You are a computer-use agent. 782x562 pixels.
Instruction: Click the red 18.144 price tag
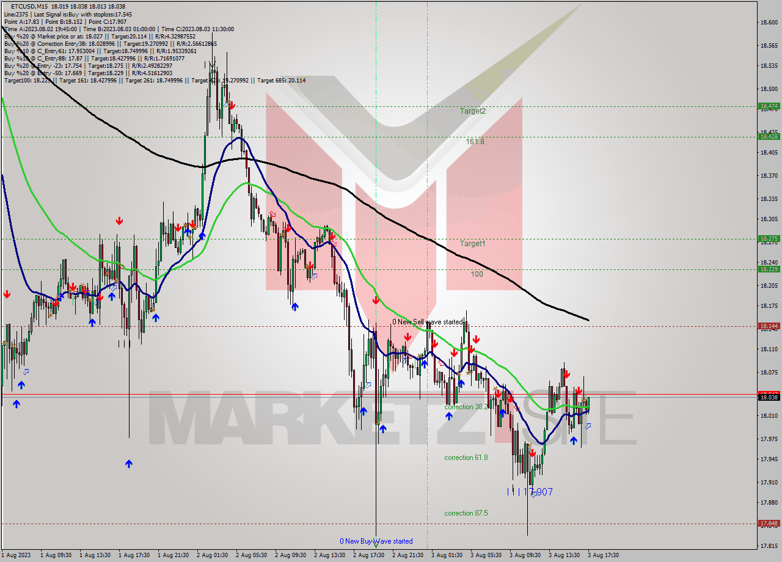[x=769, y=326]
